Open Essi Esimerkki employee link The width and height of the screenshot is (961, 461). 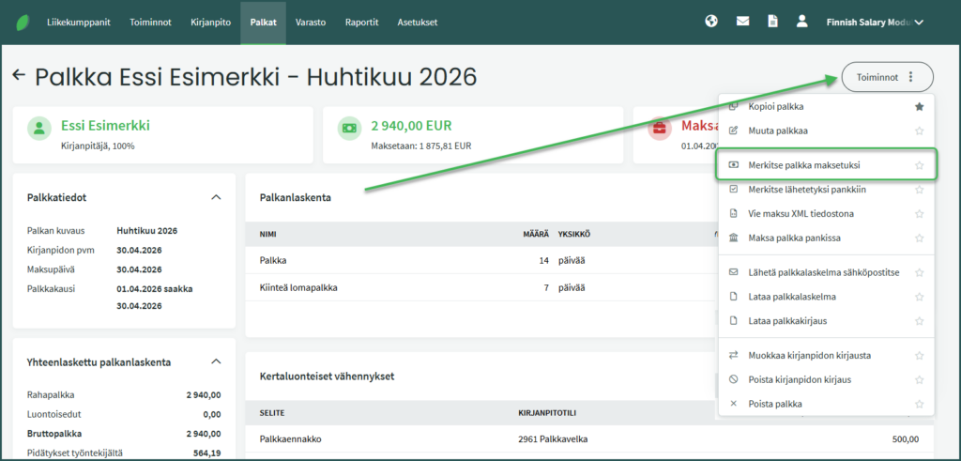coord(105,125)
